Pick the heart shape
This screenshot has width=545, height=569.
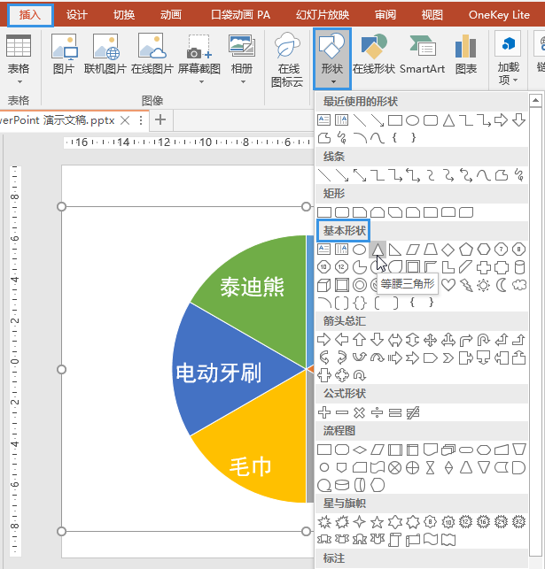(x=448, y=285)
